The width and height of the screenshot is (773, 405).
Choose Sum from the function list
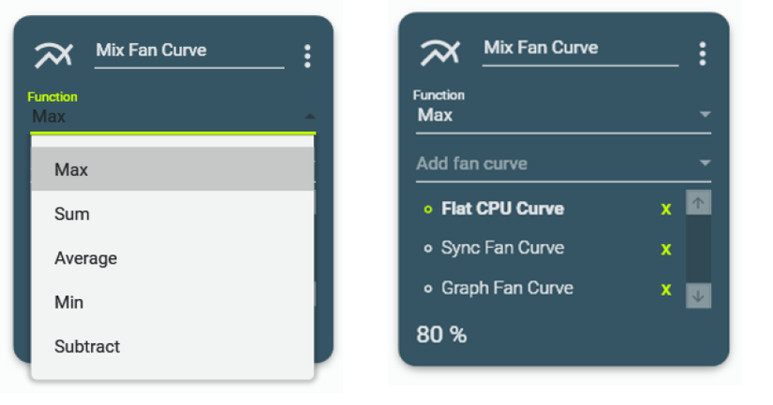click(72, 213)
